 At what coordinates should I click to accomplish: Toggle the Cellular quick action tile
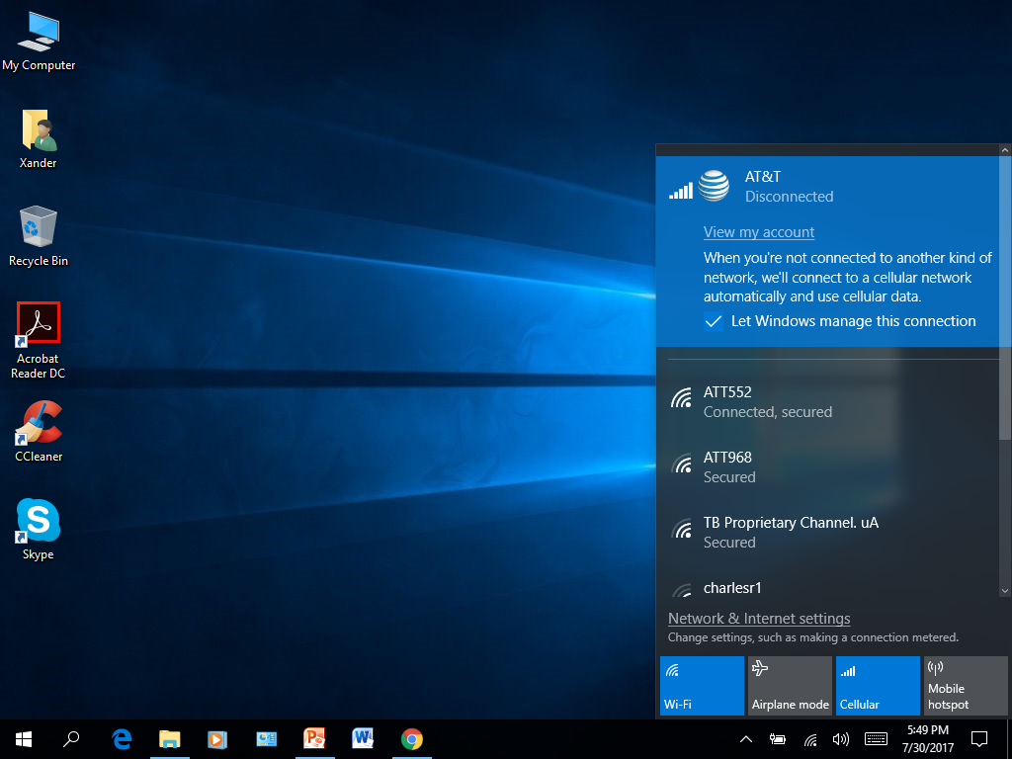tap(878, 686)
